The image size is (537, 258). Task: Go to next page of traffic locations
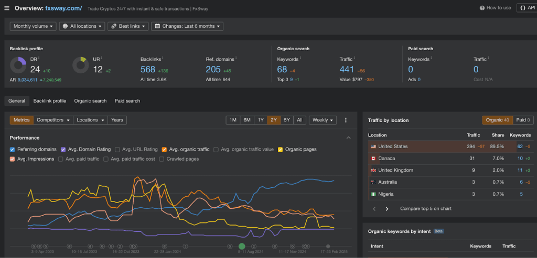[x=387, y=209]
